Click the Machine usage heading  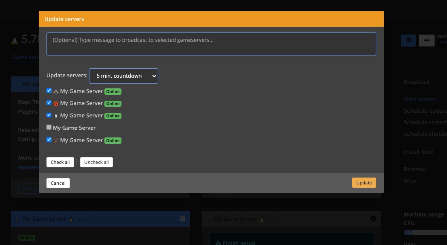coord(424,214)
